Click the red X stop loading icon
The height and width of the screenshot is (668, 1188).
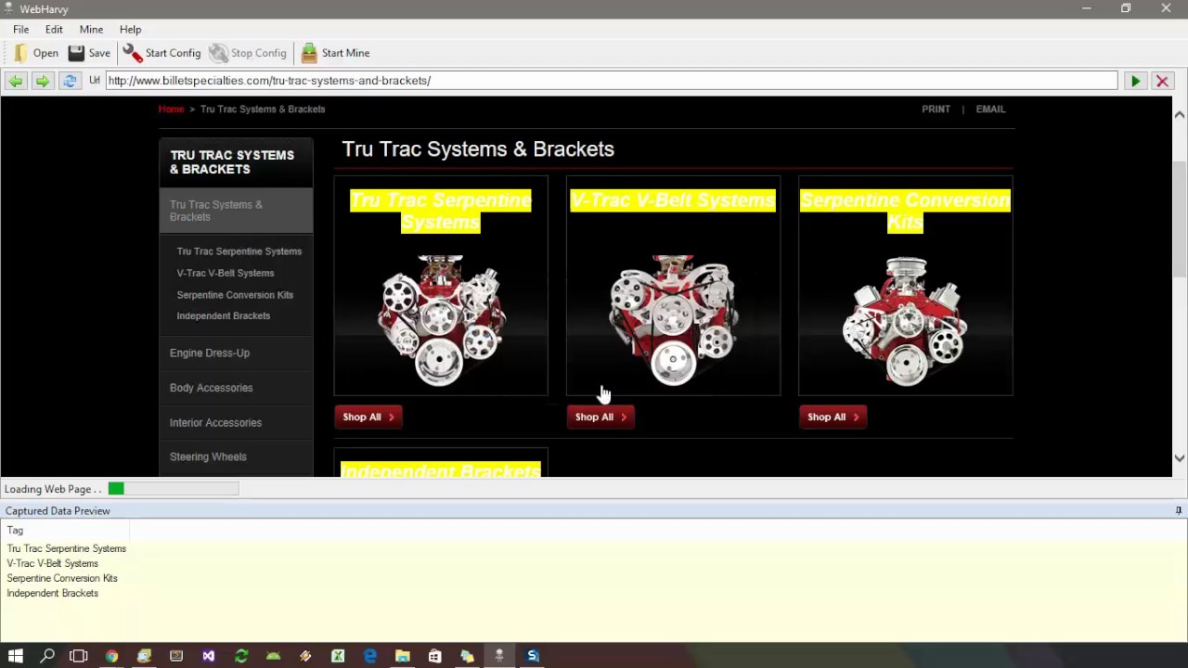pyautogui.click(x=1162, y=81)
